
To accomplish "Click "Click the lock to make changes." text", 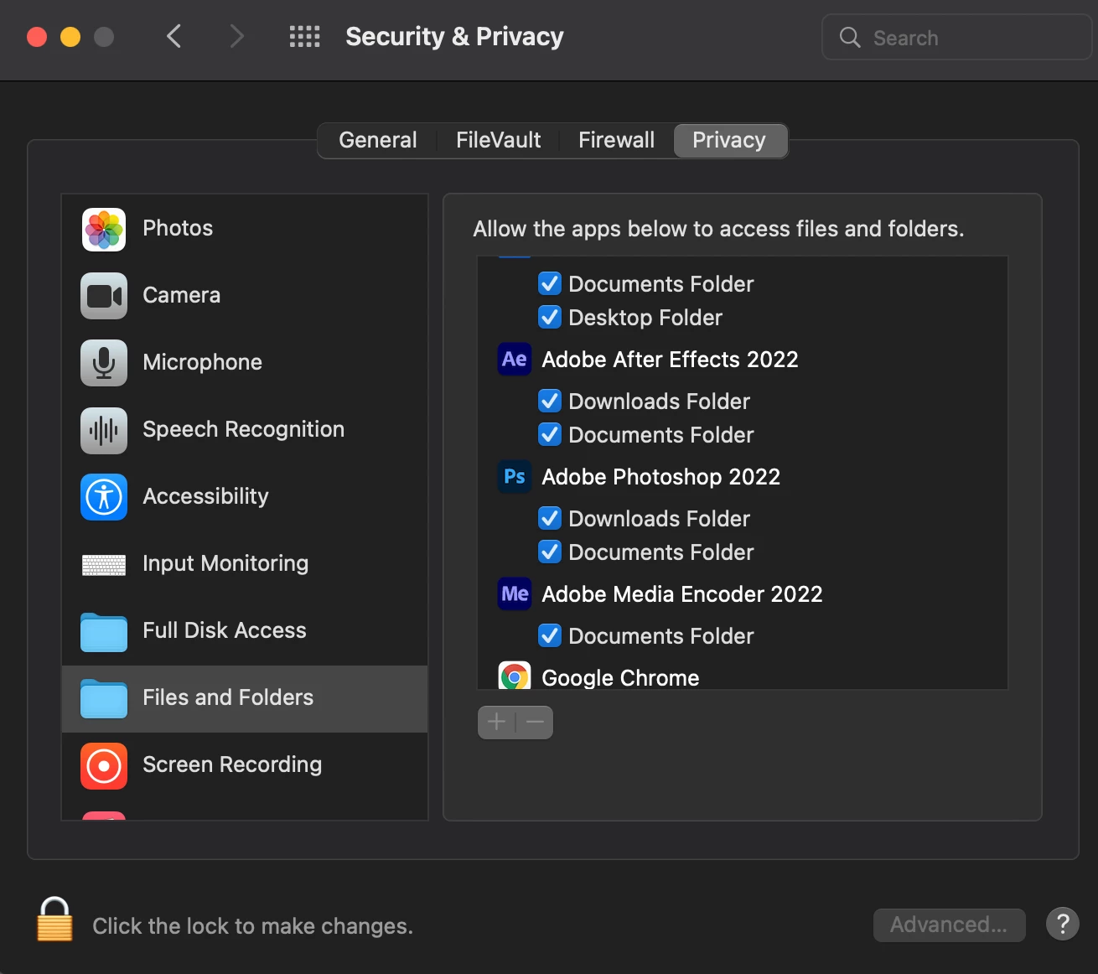I will (x=252, y=926).
